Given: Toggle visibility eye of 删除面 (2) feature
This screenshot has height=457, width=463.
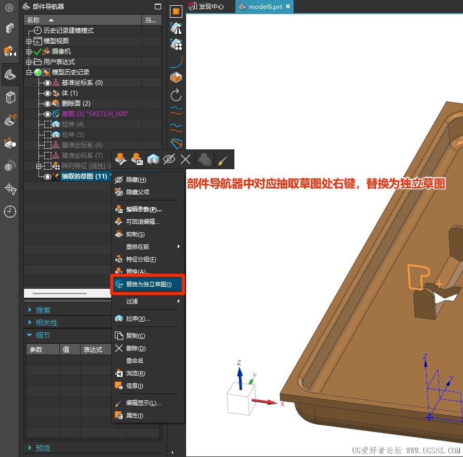Looking at the screenshot, I should coord(47,104).
